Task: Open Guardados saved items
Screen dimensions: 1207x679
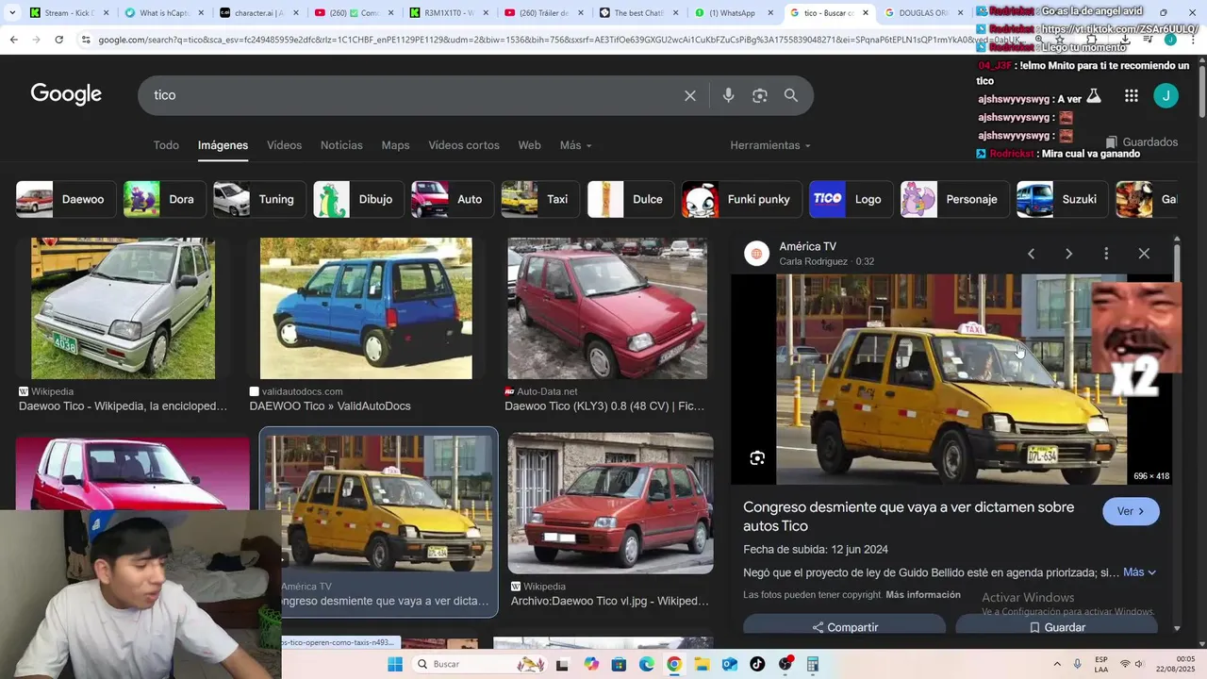Action: pyautogui.click(x=1142, y=142)
